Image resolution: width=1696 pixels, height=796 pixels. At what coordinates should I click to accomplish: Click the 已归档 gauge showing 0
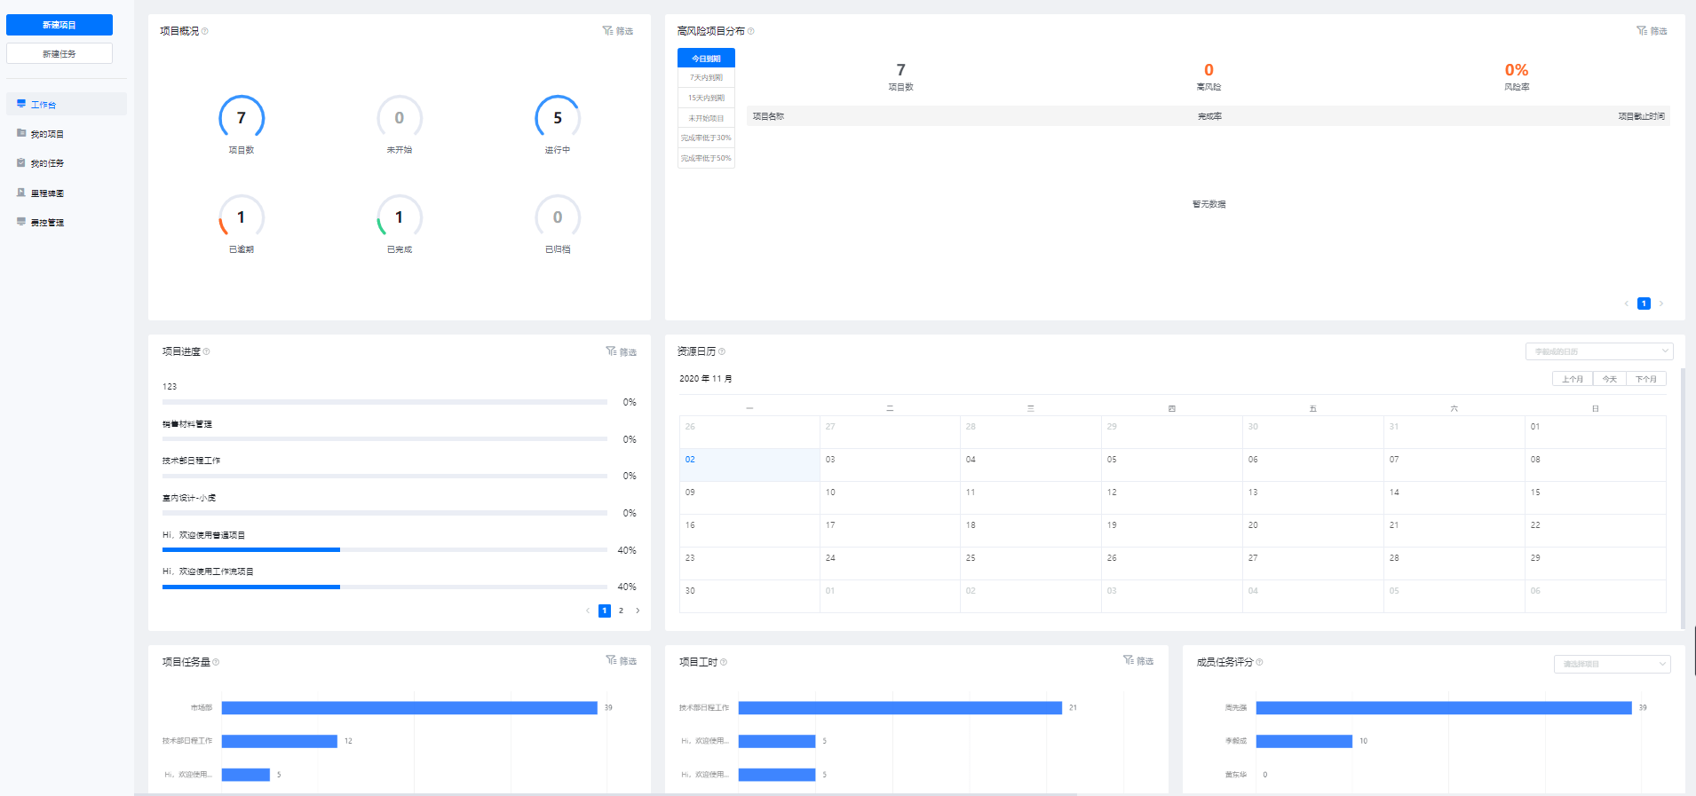click(558, 217)
